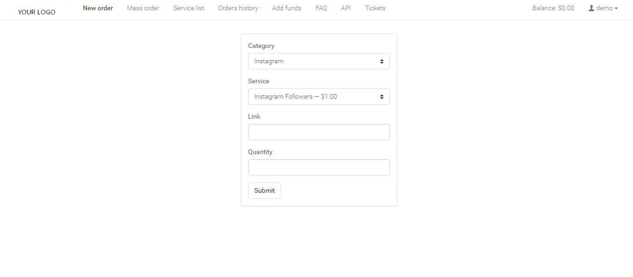Open the Tickets page

coord(375,8)
